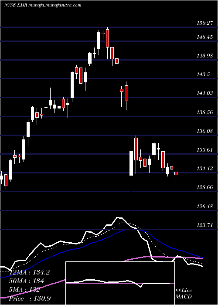
Task: Click the <<Live MACD label
Action: click(x=184, y=294)
